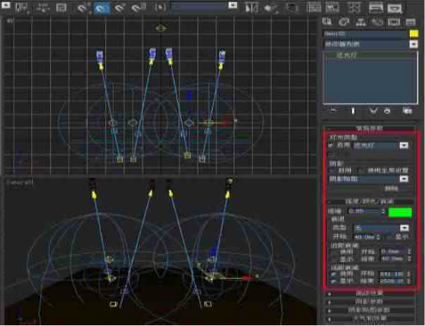The image size is (425, 326).
Task: Toggle the Spinner Snap tool
Action: pyautogui.click(x=138, y=7)
